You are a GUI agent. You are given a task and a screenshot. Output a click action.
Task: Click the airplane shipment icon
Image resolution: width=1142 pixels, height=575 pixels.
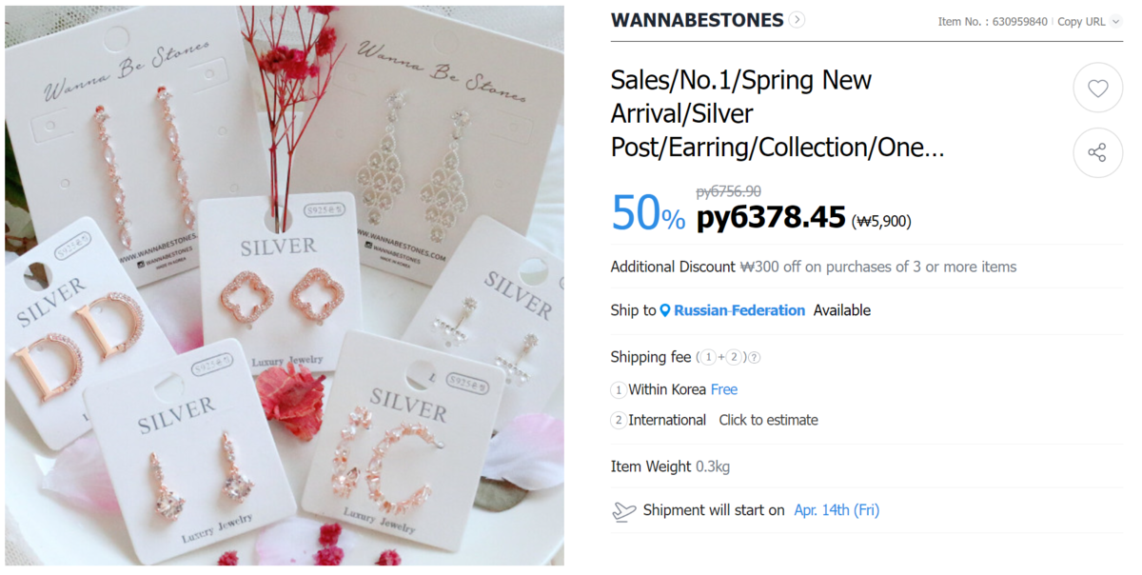coord(623,511)
